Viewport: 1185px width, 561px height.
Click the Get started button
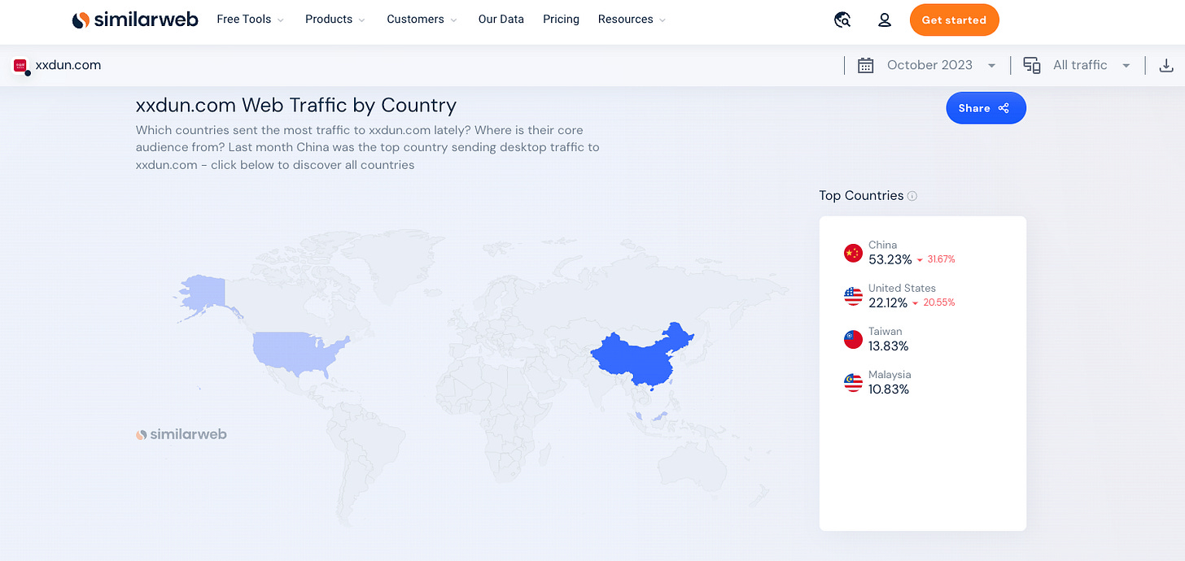click(x=954, y=20)
